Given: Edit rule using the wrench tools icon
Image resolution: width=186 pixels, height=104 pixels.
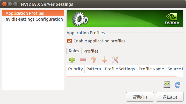Looking at the screenshot, I should click(x=115, y=60).
